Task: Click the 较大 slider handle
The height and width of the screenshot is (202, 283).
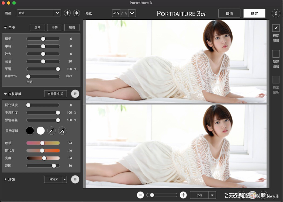Action: pyautogui.click(x=43, y=54)
